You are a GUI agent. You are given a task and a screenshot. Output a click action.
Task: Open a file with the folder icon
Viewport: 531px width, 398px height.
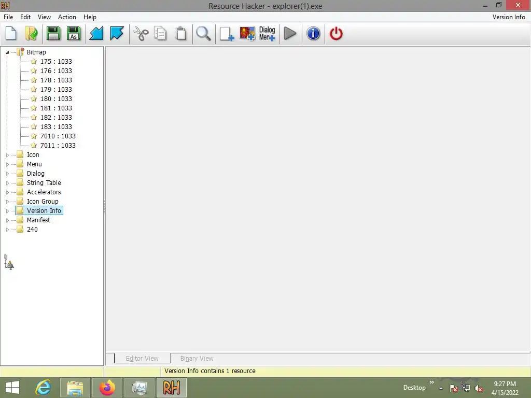(x=32, y=34)
